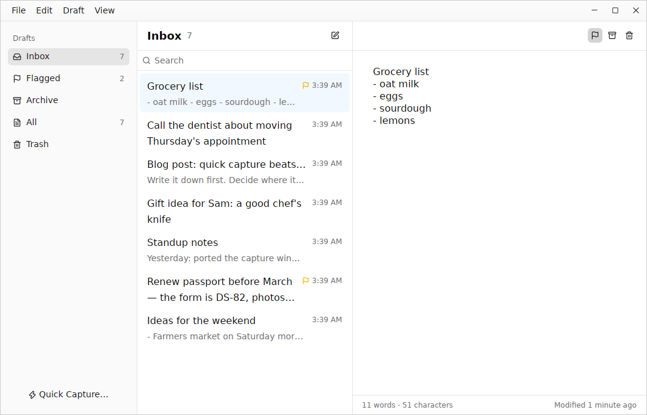Open the Standup notes draft
Image resolution: width=647 pixels, height=415 pixels.
click(x=245, y=250)
